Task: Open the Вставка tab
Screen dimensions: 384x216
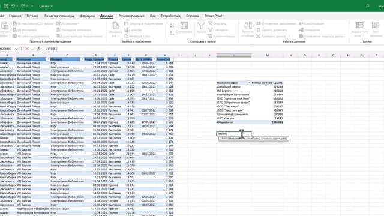Action: (32, 16)
